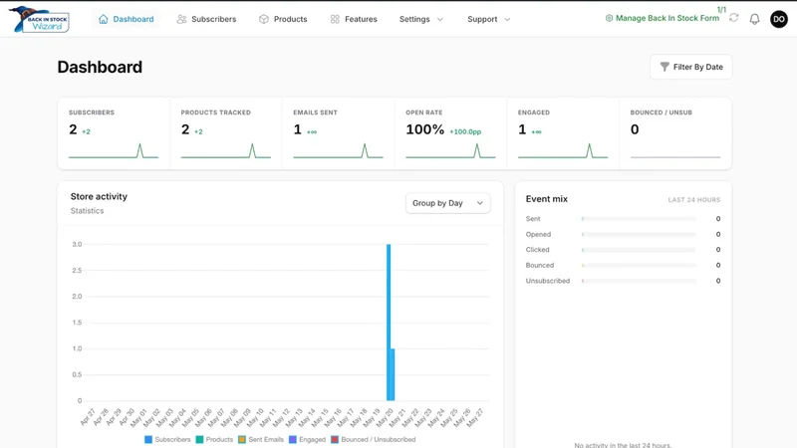Image resolution: width=797 pixels, height=448 pixels.
Task: Open the Group by Day dropdown
Action: pos(447,203)
